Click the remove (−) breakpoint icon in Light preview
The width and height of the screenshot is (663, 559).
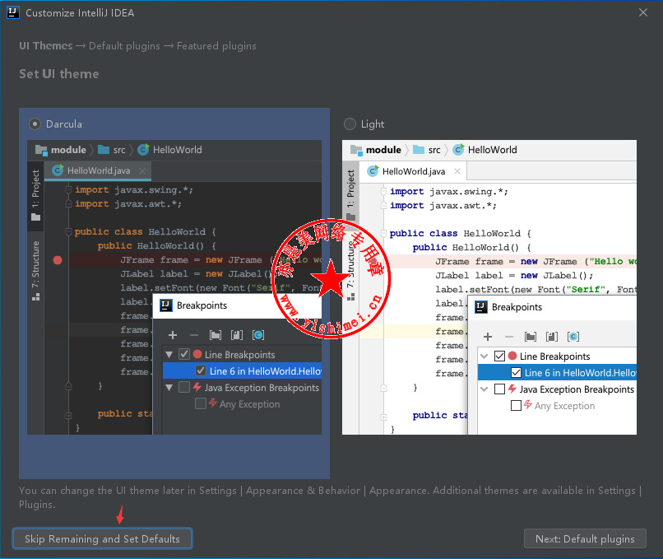(509, 337)
